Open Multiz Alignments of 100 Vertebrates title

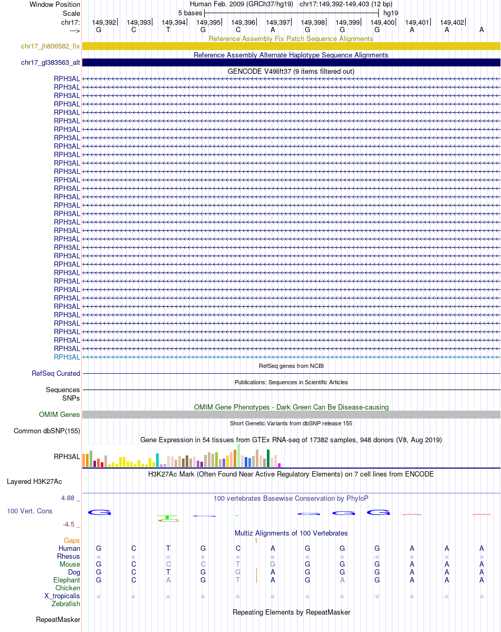[x=291, y=533]
